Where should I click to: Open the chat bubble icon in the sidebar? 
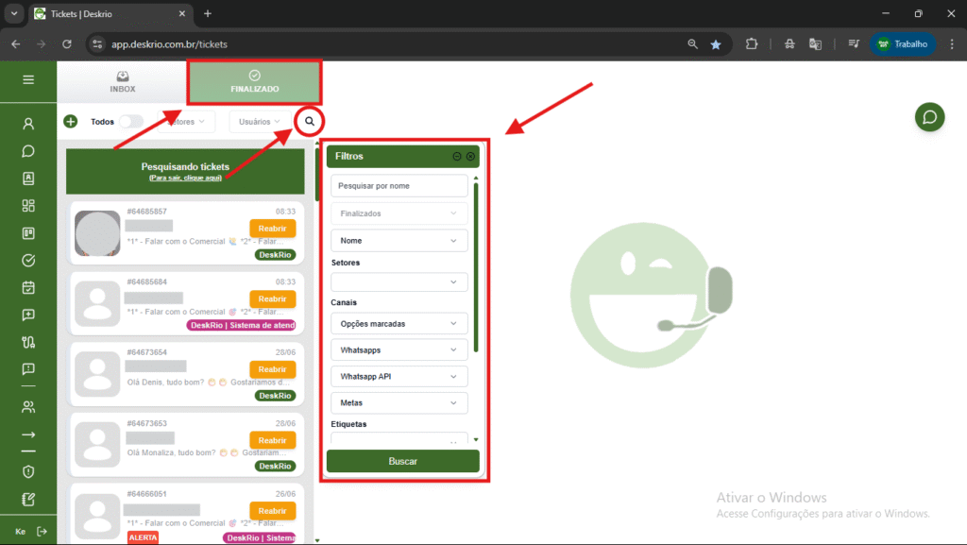click(28, 151)
